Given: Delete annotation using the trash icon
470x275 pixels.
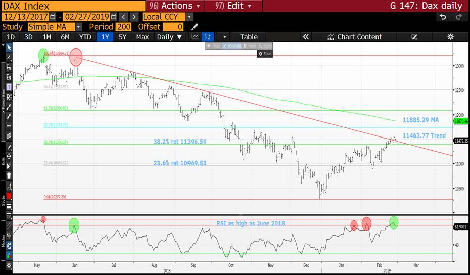Looking at the screenshot, I should pos(9,175).
